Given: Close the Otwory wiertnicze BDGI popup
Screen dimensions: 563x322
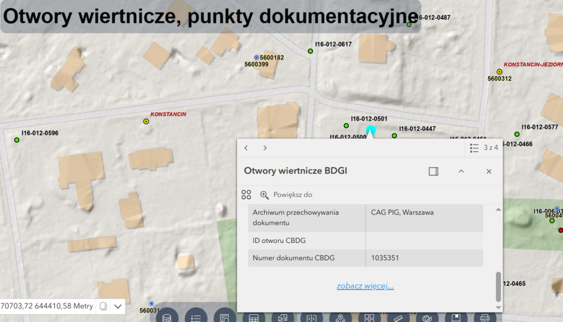Looking at the screenshot, I should pyautogui.click(x=489, y=171).
